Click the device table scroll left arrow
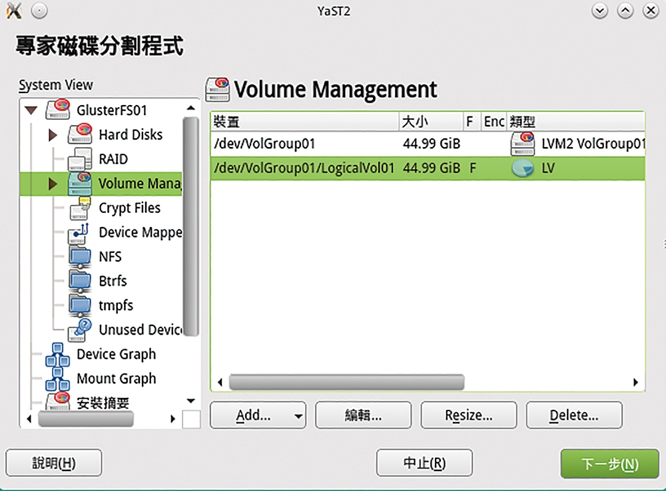The height and width of the screenshot is (491, 666). point(220,382)
